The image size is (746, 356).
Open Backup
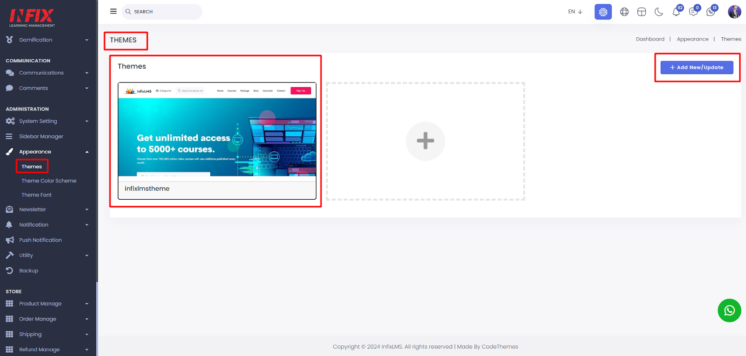28,271
